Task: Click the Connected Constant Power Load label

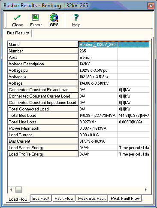Action: tap(39, 90)
